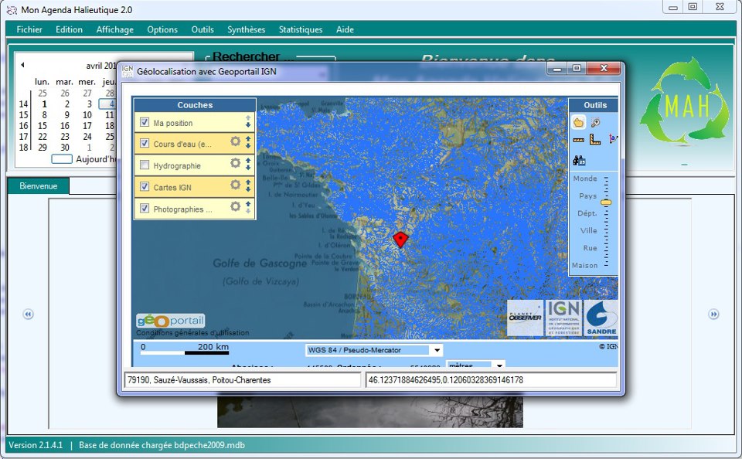Viewport: 742px width, 459px height.
Task: Select the angle measuring tool
Action: click(x=613, y=139)
